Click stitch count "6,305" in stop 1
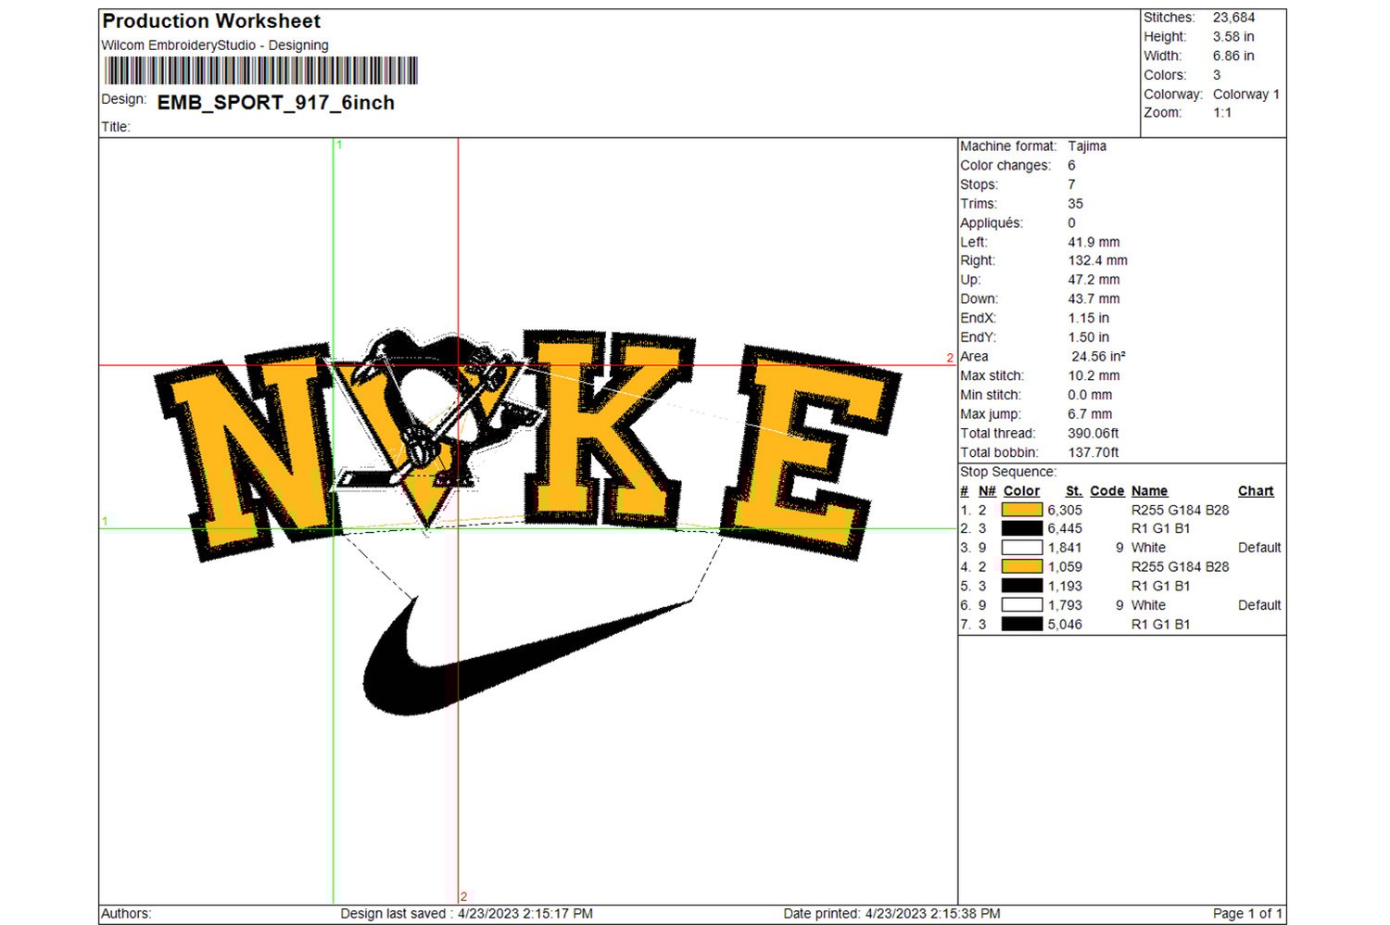This screenshot has height=925, width=1390. (x=1065, y=510)
